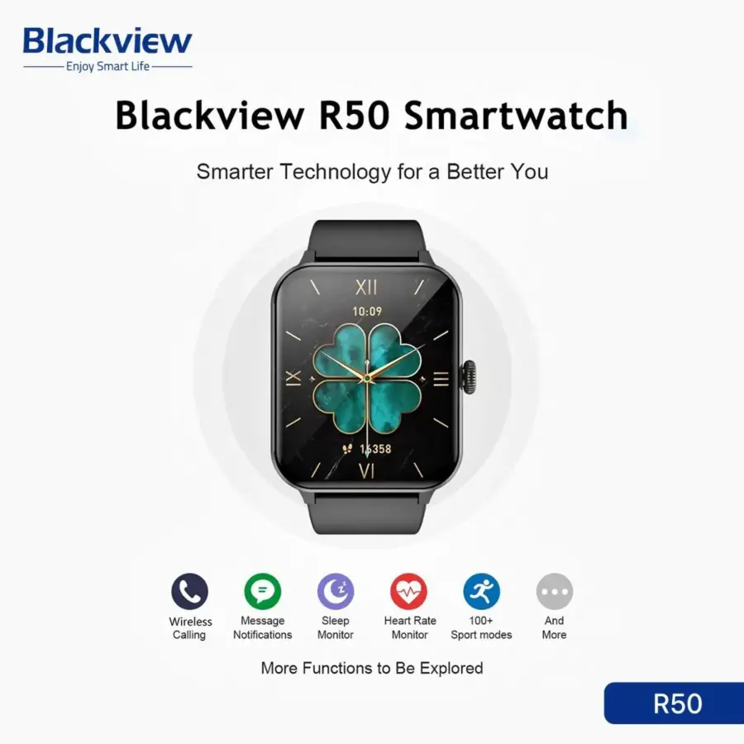The width and height of the screenshot is (744, 744).
Task: Click the footsteps icon on watch face
Action: [x=347, y=448]
